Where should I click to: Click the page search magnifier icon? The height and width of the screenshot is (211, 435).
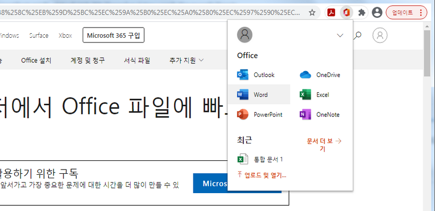(x=358, y=35)
